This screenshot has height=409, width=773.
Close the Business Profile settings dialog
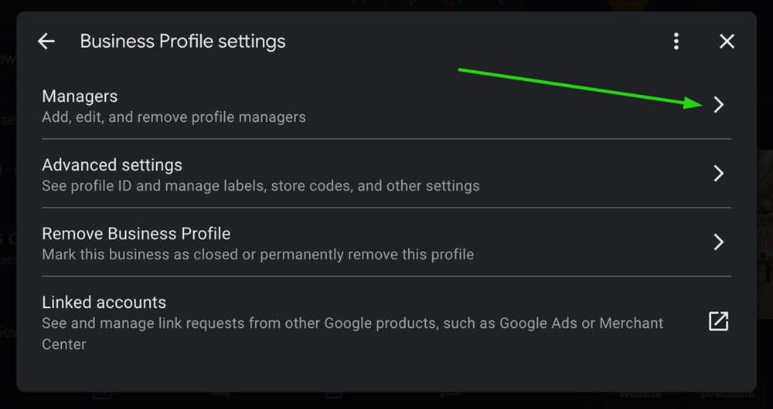(727, 42)
